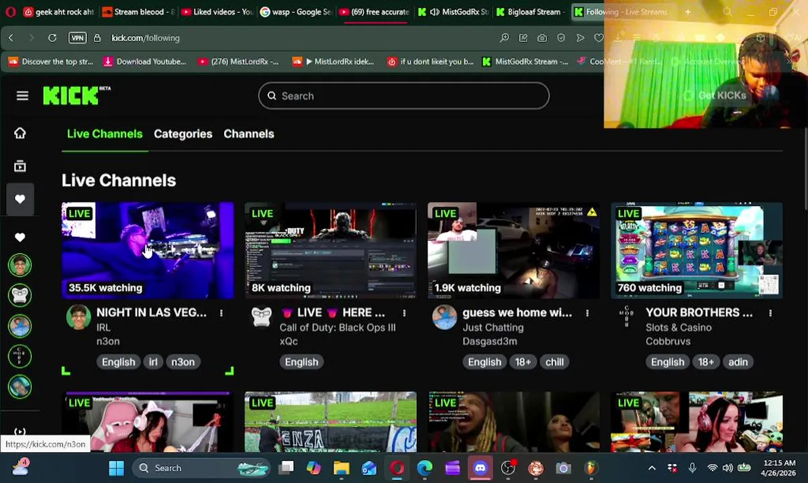
Task: Toggle the VPN badge in address bar
Action: click(x=77, y=38)
